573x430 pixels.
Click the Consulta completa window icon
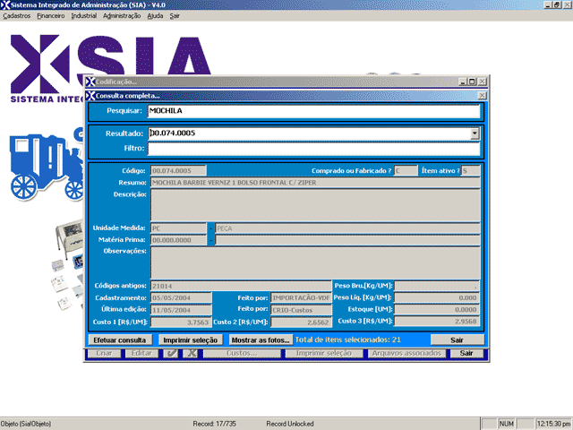pyautogui.click(x=90, y=95)
